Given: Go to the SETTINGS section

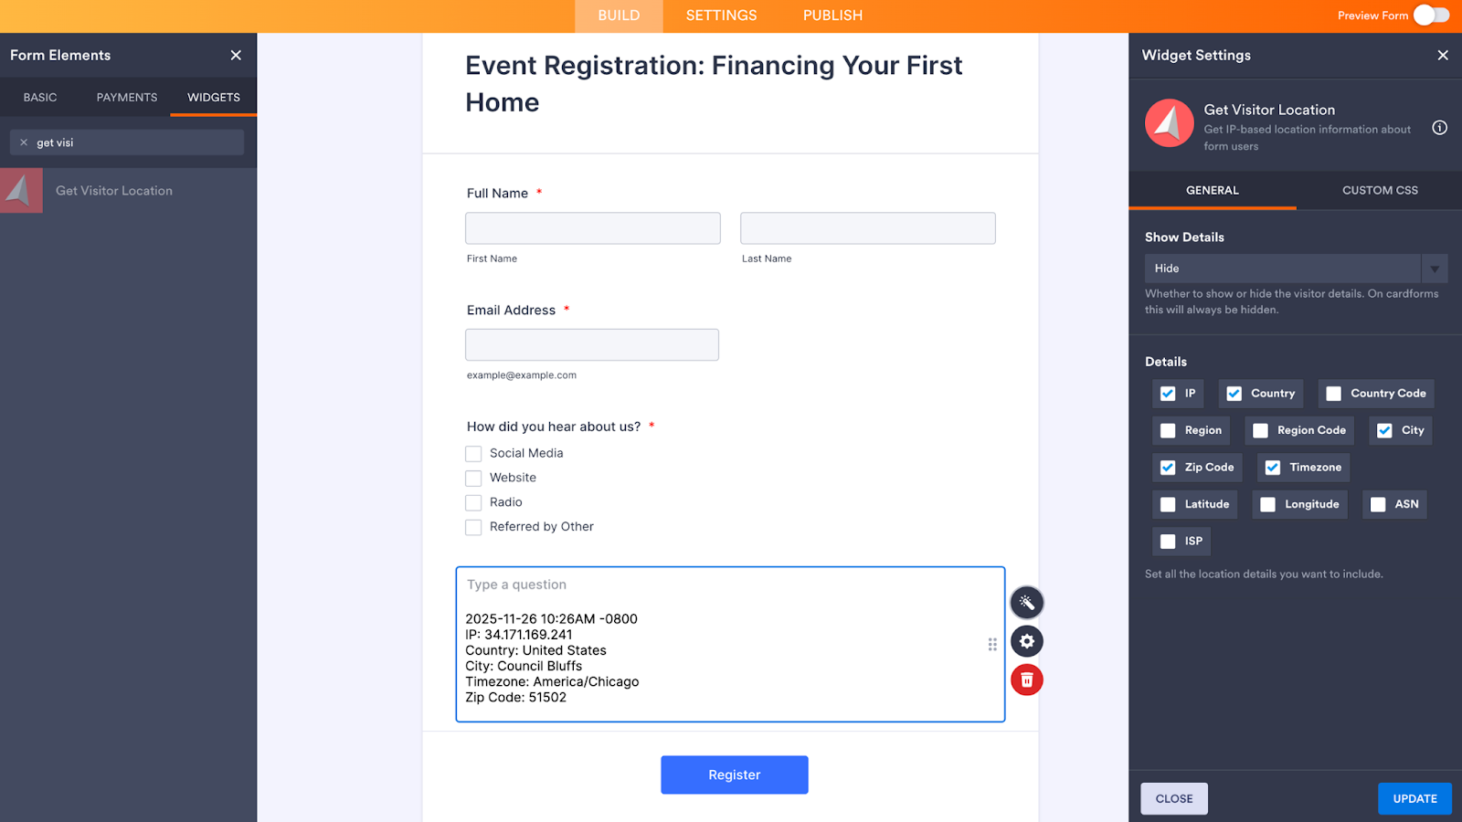Looking at the screenshot, I should point(721,16).
